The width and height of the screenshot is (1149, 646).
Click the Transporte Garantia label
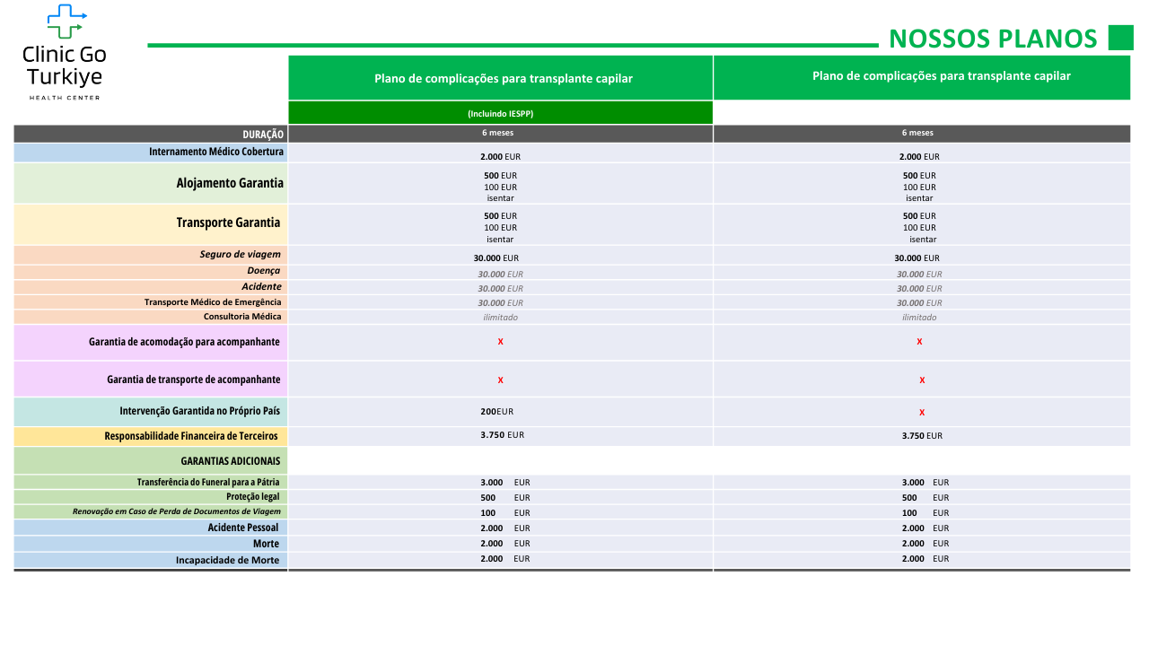coord(228,223)
